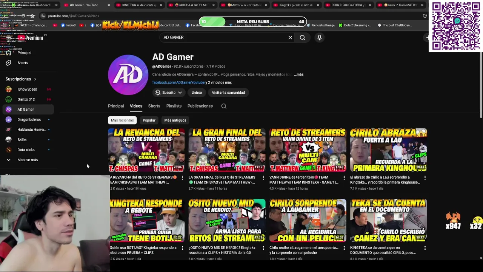Image resolution: width=483 pixels, height=272 pixels.
Task: Play LA REVANCHA DEL RETO DE STREAMERS thumbnail
Action: 146,150
